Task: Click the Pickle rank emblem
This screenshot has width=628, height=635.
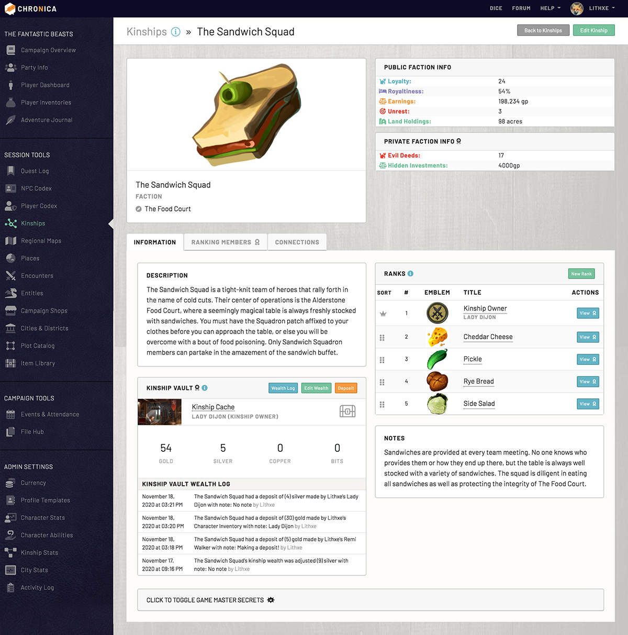Action: [437, 360]
